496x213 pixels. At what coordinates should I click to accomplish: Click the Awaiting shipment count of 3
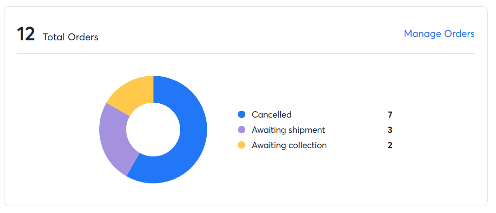click(390, 130)
